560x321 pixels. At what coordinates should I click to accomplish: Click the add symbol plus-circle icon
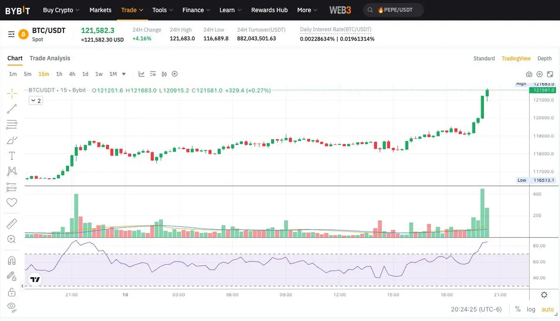click(175, 74)
